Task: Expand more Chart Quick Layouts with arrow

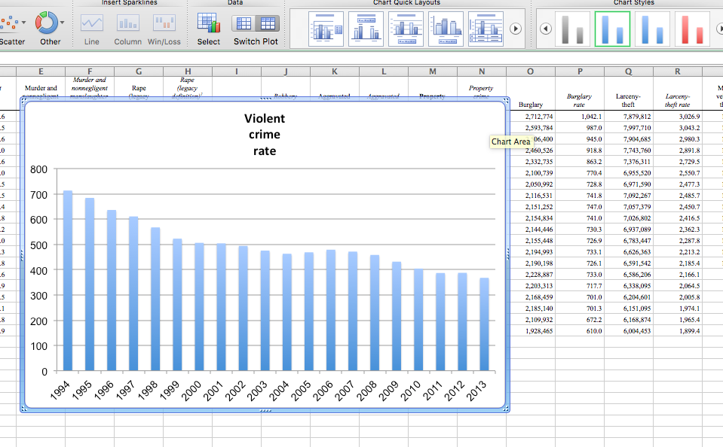Action: tap(516, 29)
